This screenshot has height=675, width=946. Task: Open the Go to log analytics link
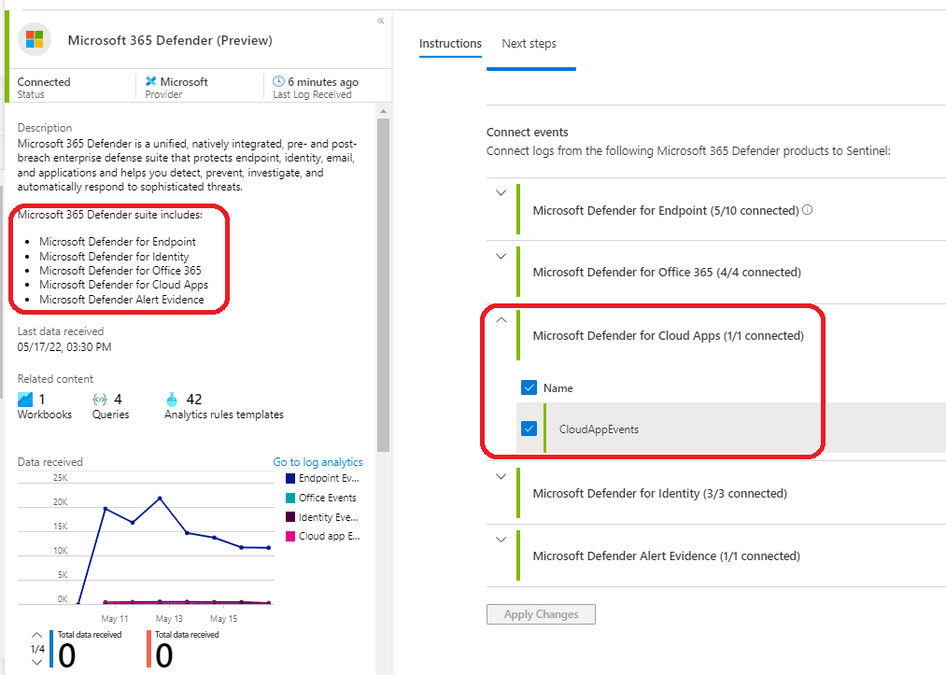point(318,462)
